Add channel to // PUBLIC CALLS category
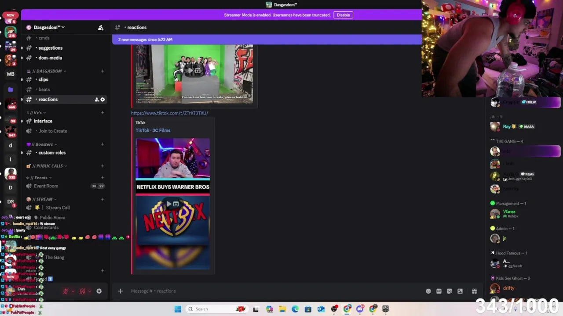 (102, 166)
